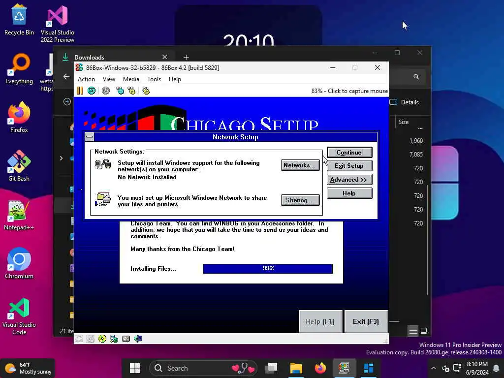
Task: Open Action menu in 86Box
Action: click(x=86, y=79)
